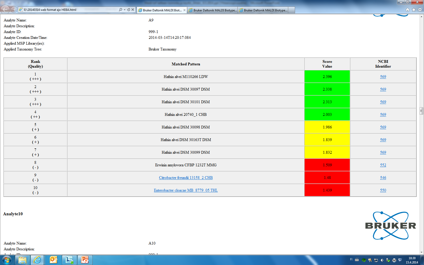
Task: Open NCBI identifier 569 for Hafnia alvei DSM 30098
Action: (383, 127)
